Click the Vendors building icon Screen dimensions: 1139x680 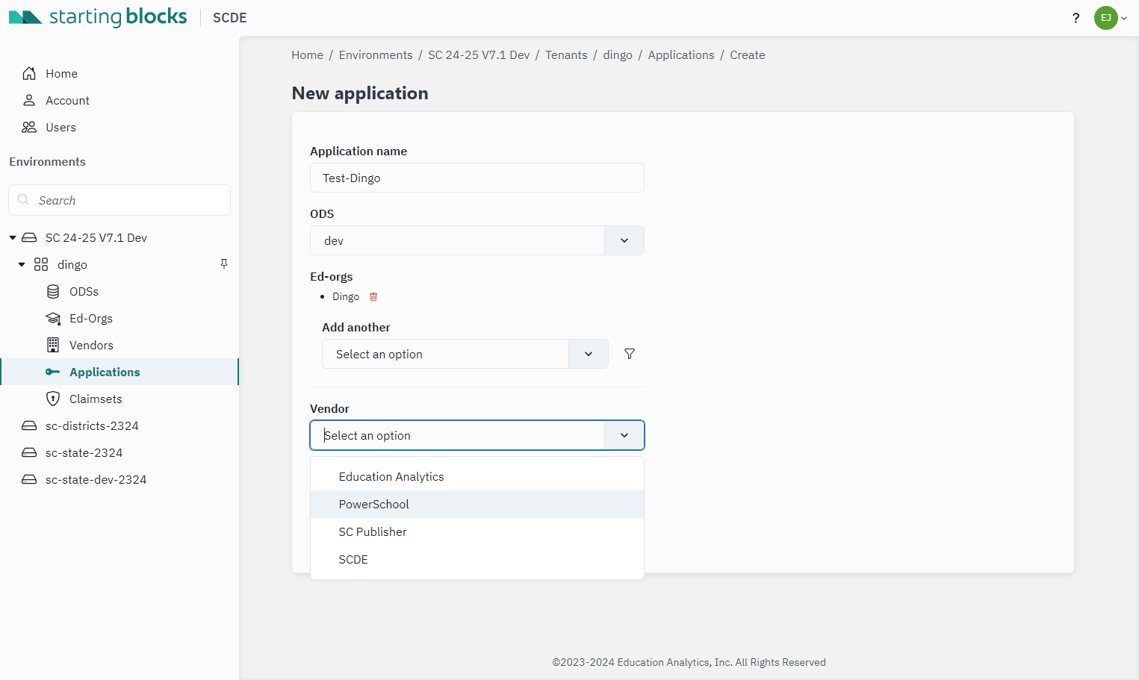tap(53, 345)
